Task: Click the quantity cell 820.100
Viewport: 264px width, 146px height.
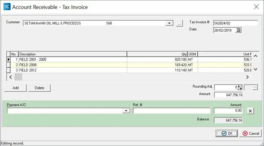Action: 157,59
